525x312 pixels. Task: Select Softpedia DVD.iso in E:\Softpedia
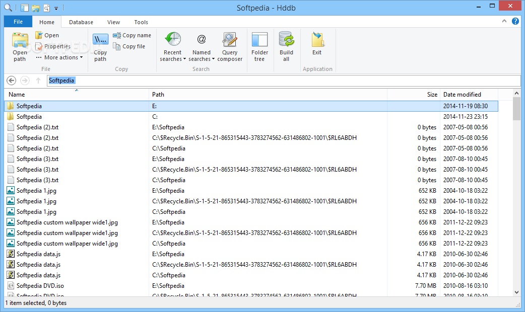point(251,286)
